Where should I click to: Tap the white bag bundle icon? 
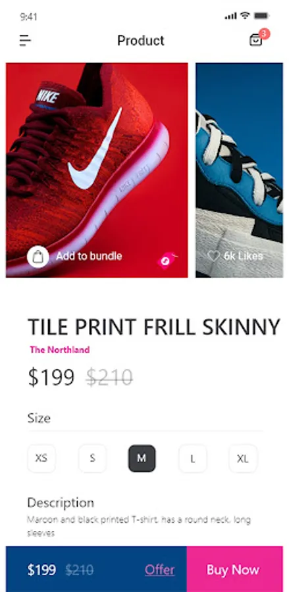coord(38,257)
